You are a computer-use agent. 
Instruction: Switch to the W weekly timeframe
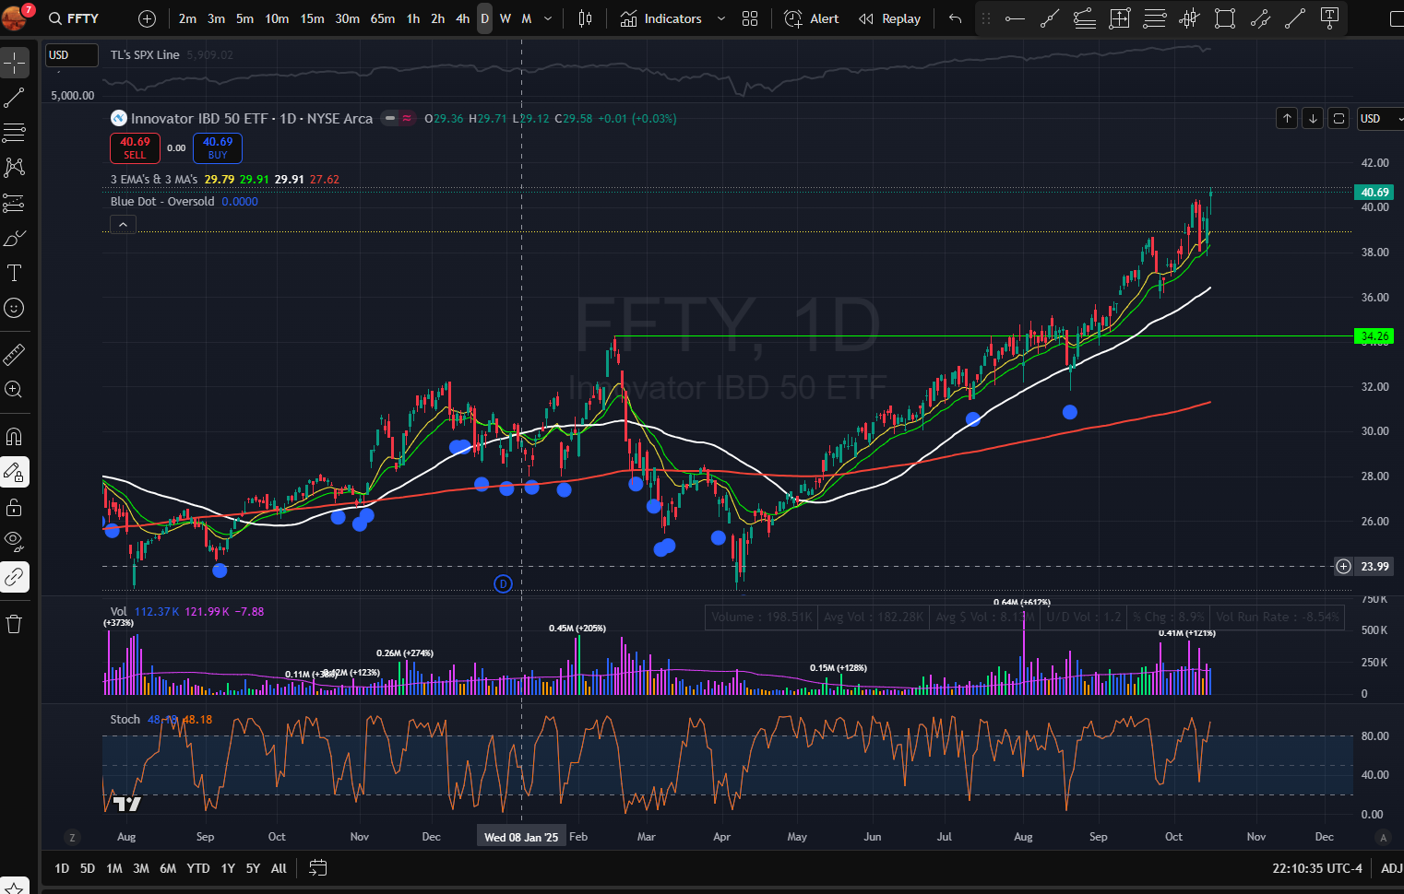(506, 18)
